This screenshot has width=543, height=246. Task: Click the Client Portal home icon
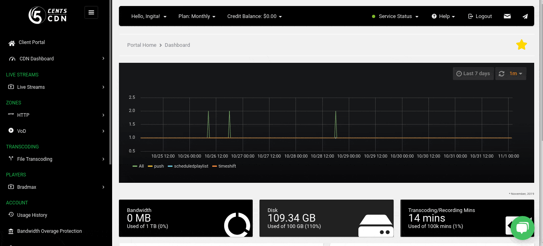coord(12,43)
